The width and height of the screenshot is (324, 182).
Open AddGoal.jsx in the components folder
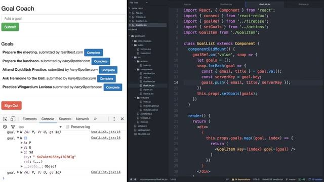[149, 73]
